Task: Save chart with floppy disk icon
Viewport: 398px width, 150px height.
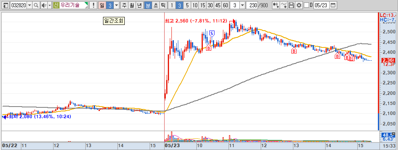Action: (x=292, y=5)
